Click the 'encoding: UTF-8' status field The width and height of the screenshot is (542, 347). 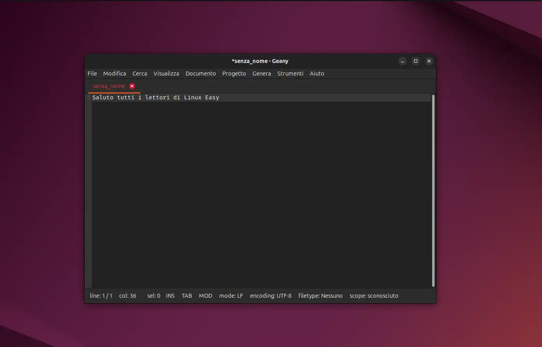[x=271, y=296]
